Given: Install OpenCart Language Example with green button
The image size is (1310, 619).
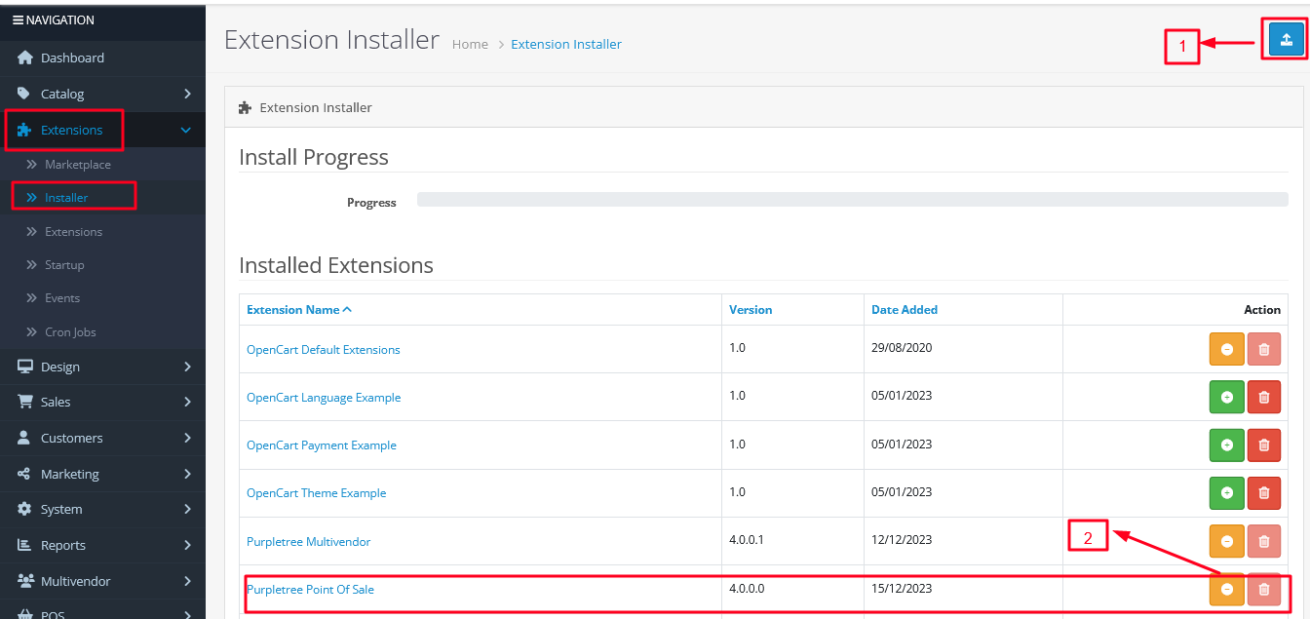Looking at the screenshot, I should [1227, 397].
